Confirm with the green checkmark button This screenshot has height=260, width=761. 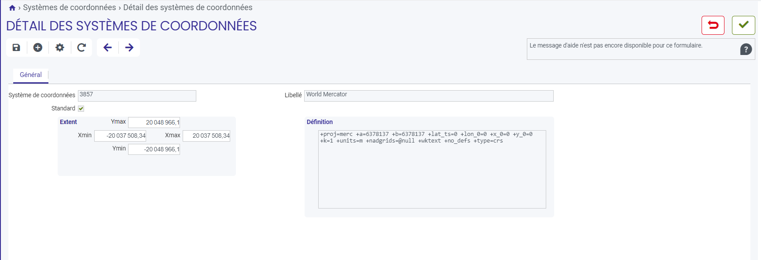743,25
